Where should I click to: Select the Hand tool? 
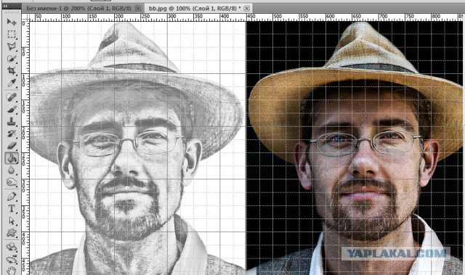[12, 271]
